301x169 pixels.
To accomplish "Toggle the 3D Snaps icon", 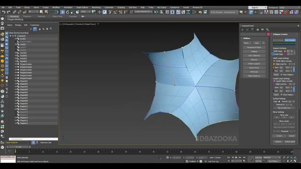I will click(110, 12).
